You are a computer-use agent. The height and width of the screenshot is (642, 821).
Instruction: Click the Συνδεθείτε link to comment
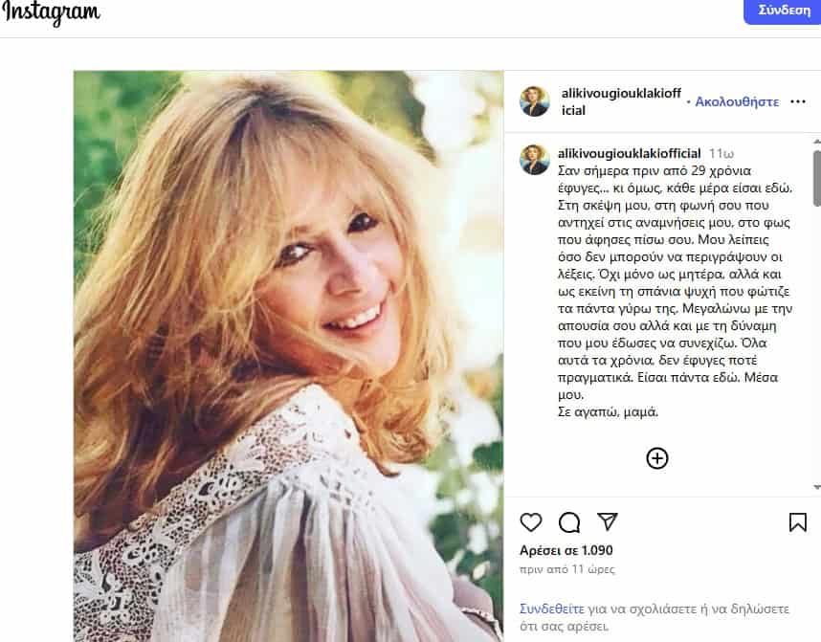[551, 609]
